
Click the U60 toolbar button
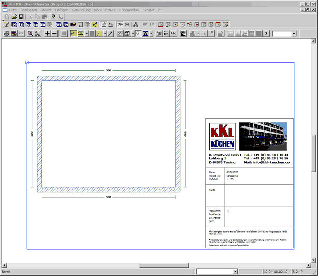(x=120, y=24)
